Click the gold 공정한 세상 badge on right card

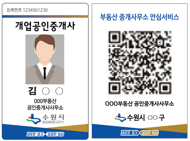149,133
